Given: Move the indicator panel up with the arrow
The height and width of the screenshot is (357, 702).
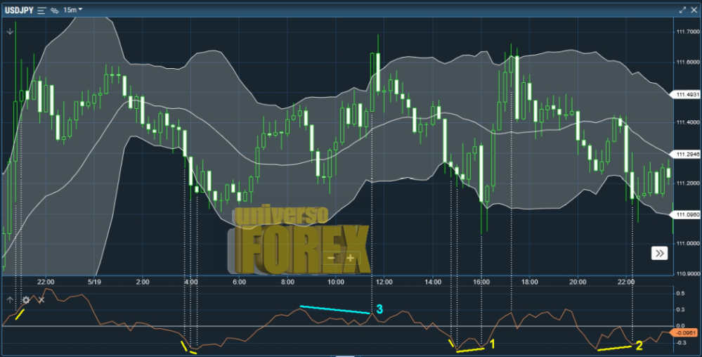Looking at the screenshot, I should (11, 300).
